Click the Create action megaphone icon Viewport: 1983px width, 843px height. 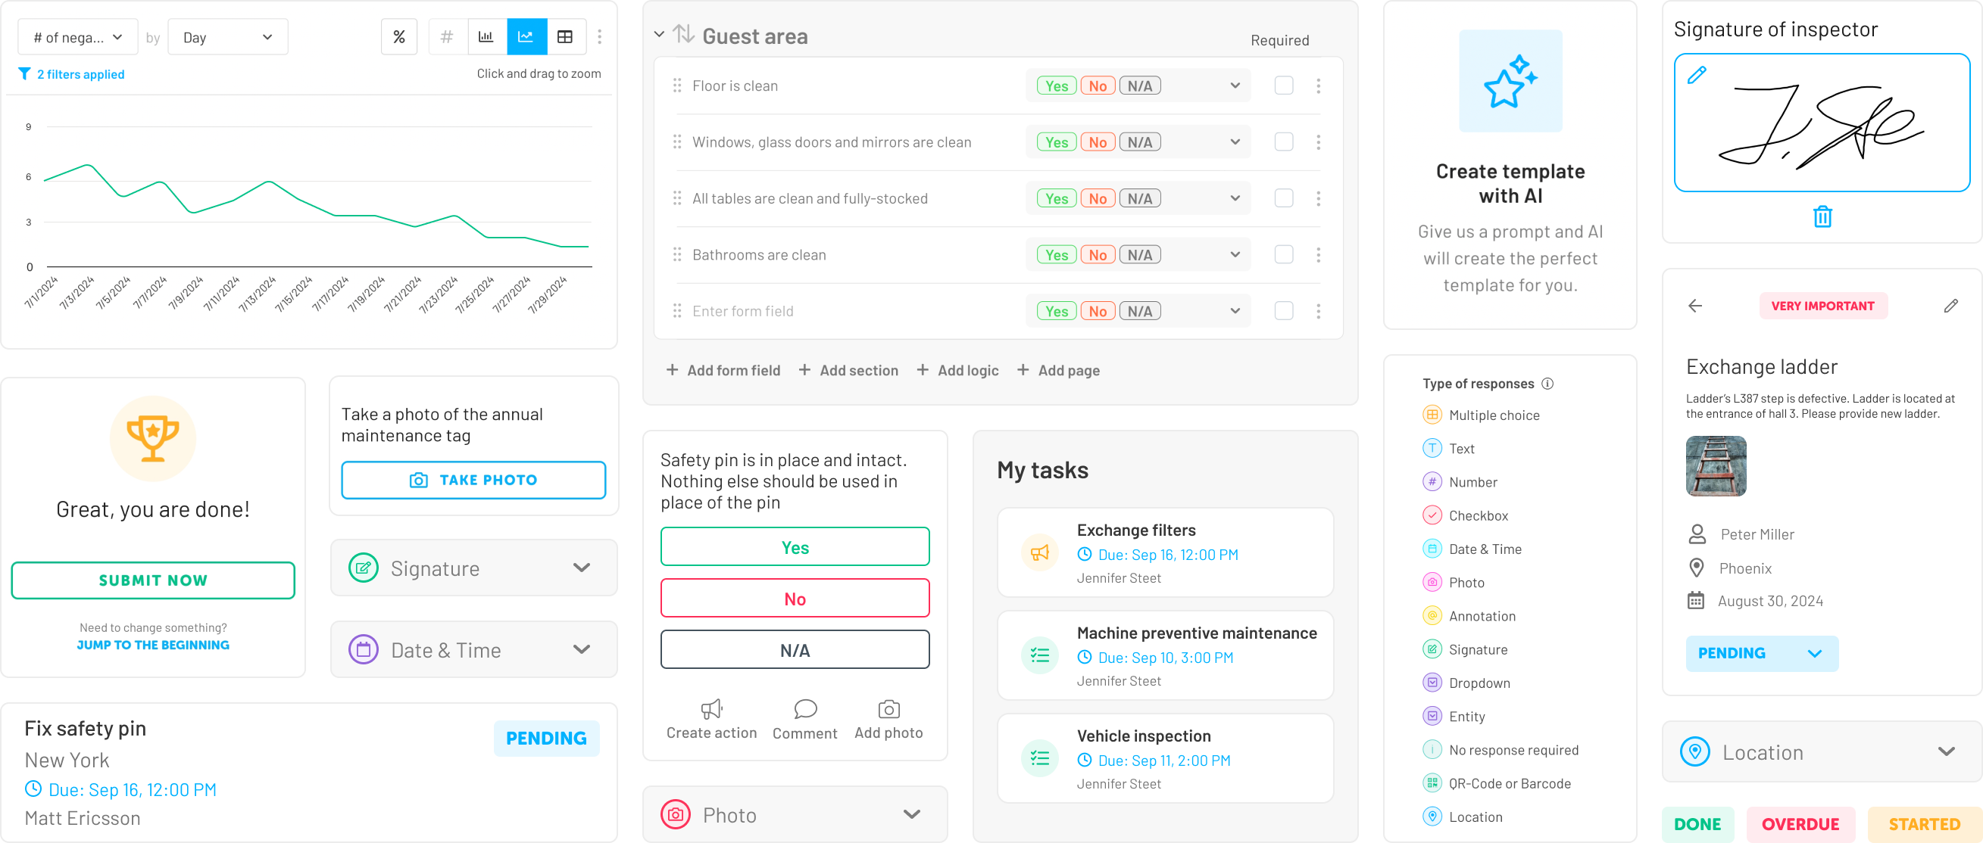[711, 709]
